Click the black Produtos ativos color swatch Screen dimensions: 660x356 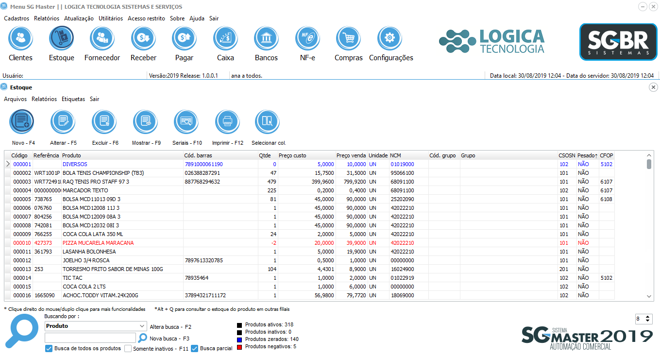click(x=239, y=325)
